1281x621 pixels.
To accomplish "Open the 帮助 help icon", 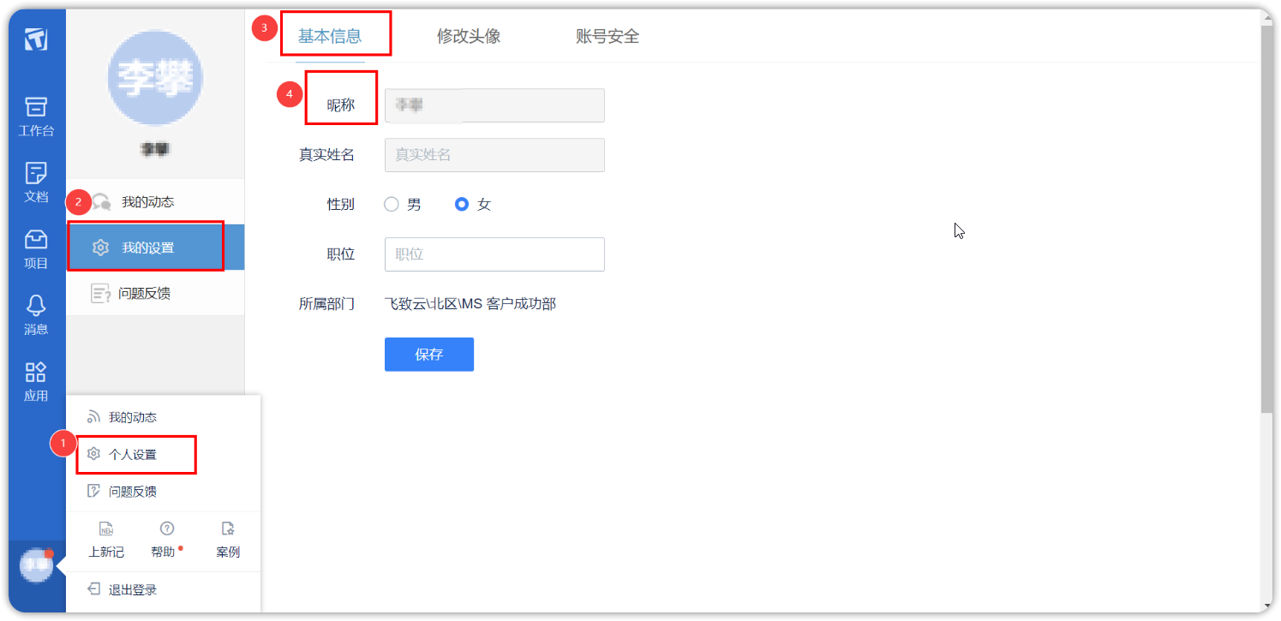I will (167, 528).
